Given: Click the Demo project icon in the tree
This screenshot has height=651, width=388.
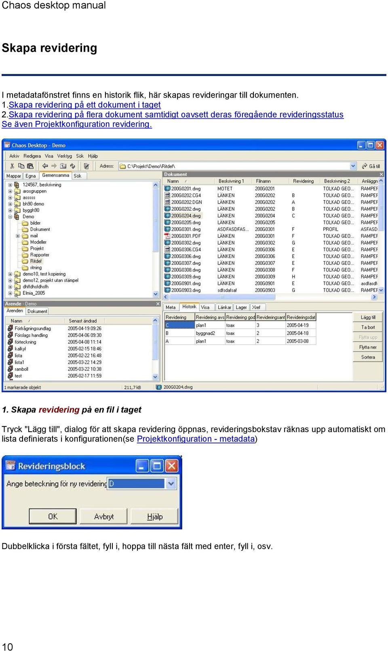Looking at the screenshot, I should pyautogui.click(x=17, y=217).
